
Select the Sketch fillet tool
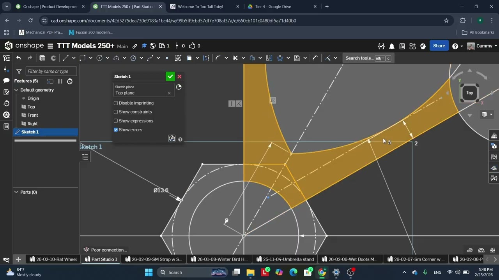[218, 58]
